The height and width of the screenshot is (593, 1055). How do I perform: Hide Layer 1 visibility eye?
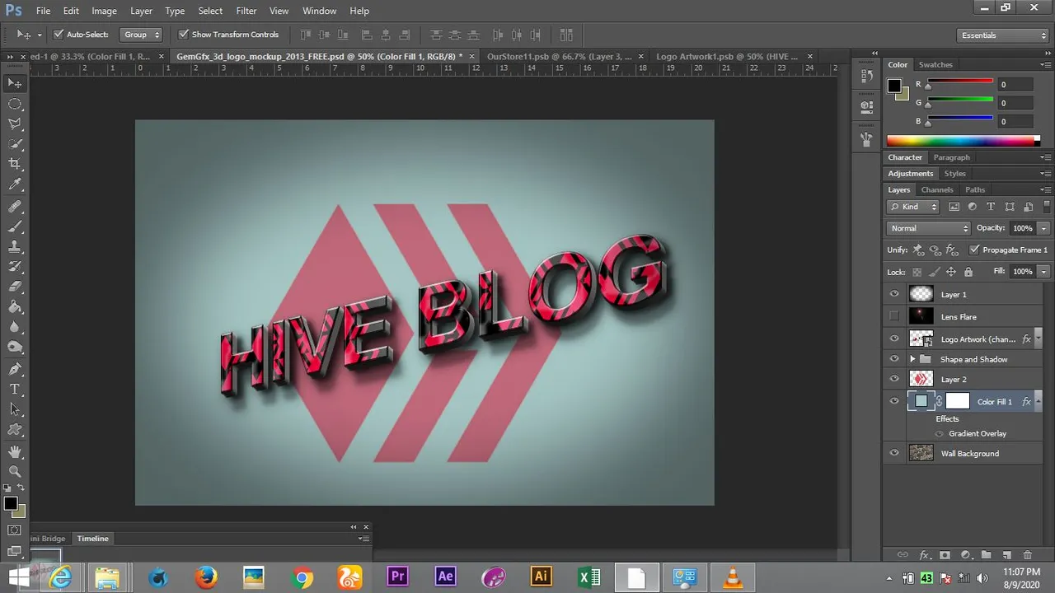coord(894,294)
